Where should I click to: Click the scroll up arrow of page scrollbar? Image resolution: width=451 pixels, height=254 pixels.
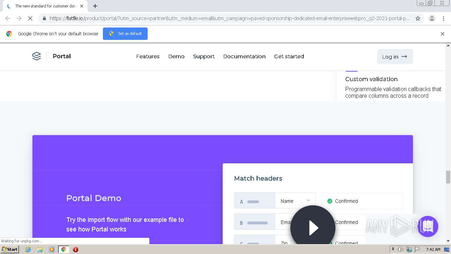(x=448, y=46)
